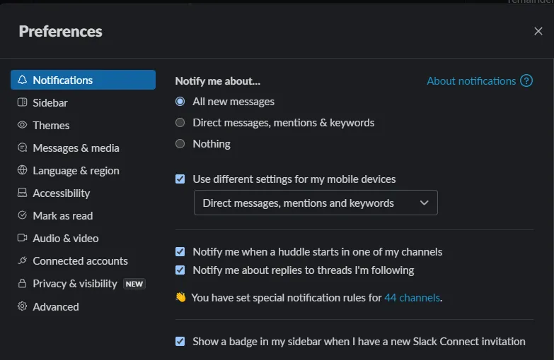Open the Messages & media preferences section
Screen dimensions: 554x360
pos(76,148)
